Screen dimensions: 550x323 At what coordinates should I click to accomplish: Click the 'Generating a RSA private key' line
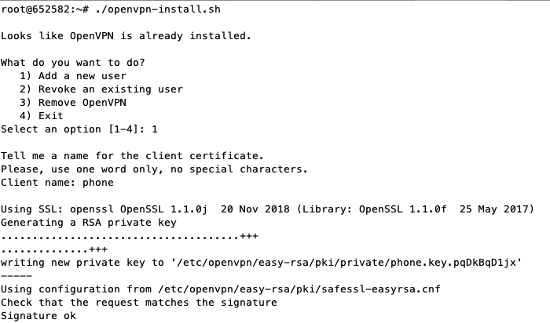[x=88, y=223]
